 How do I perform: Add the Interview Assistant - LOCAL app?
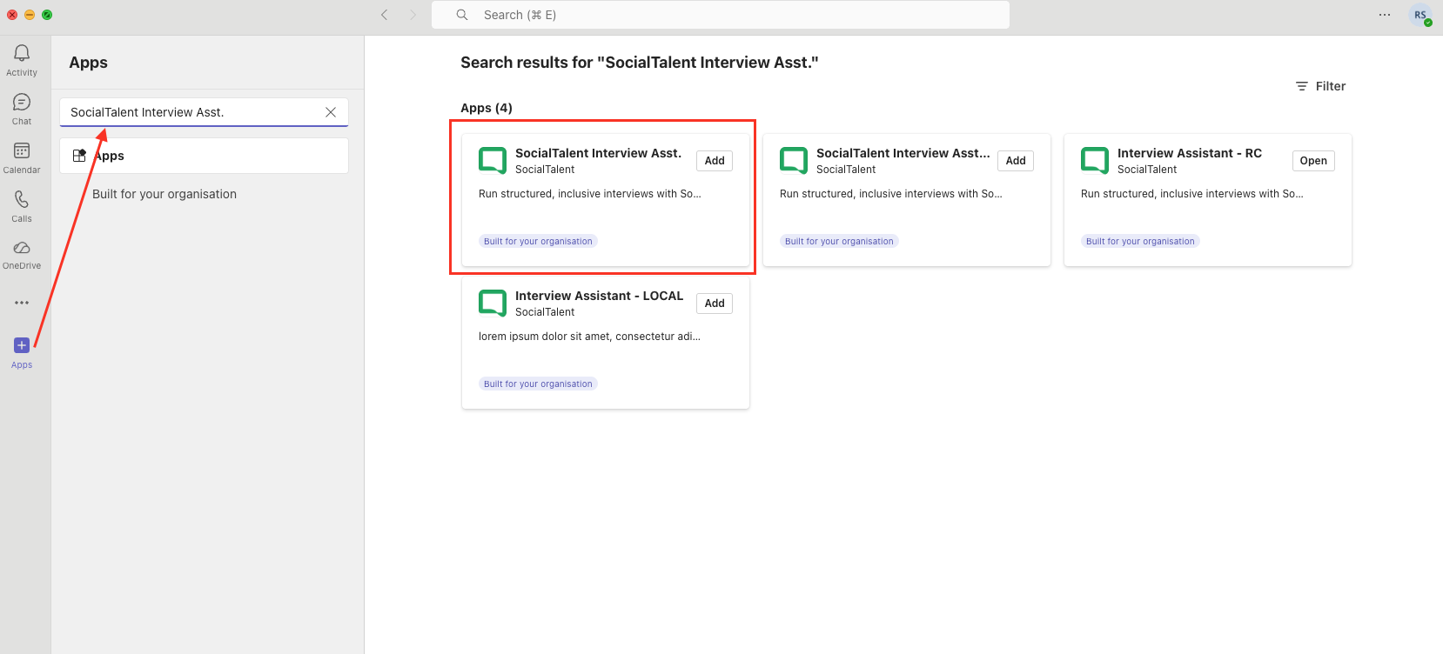(715, 304)
